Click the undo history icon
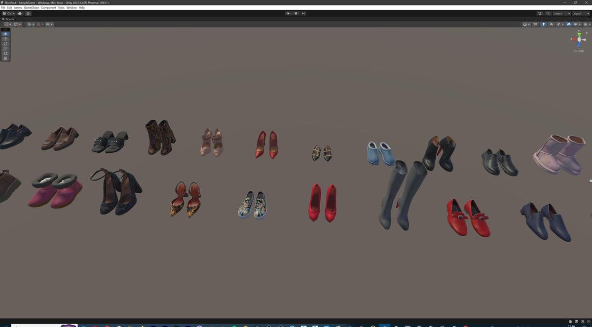 click(540, 13)
